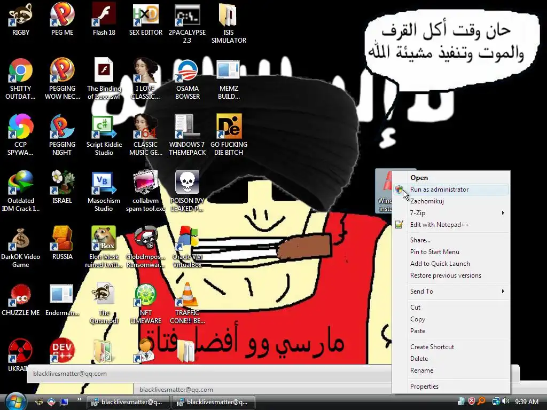547x410 pixels.
Task: Choose Delete in the context menu
Action: click(451, 359)
